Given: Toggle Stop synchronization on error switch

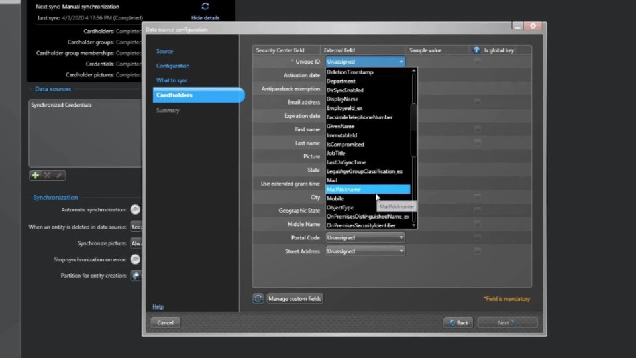Looking at the screenshot, I should tap(135, 259).
